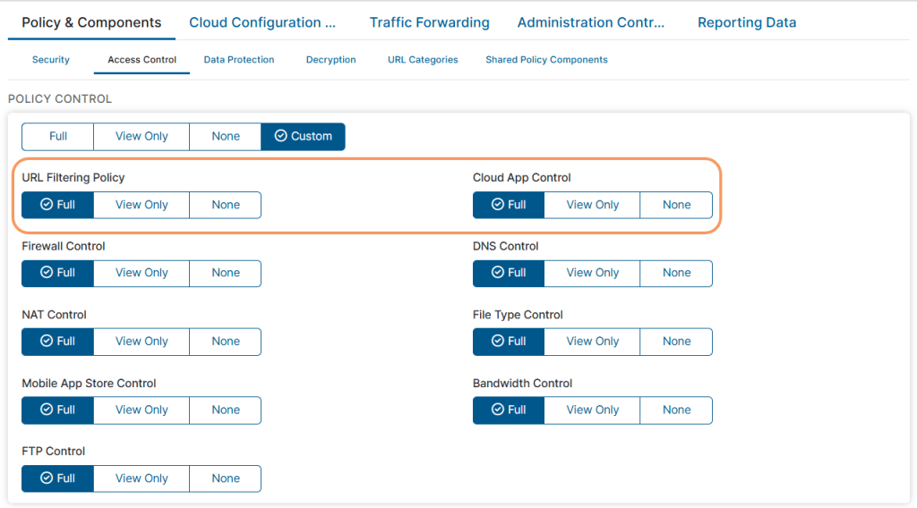The image size is (917, 508).
Task: Open the Shared Policy Components sub-tab
Action: click(x=546, y=60)
